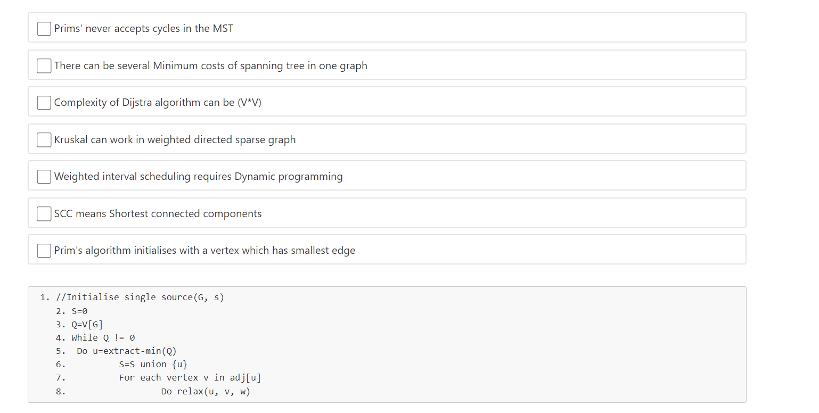Screen dimensions: 819x413
Task: Click the text 'Kruskal can work in weighted directed sparse graph'
Action: pos(175,139)
